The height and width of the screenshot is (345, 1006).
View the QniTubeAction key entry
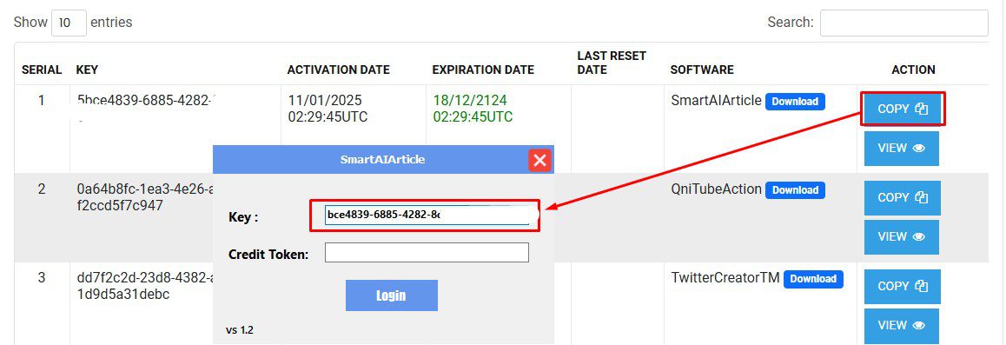902,236
